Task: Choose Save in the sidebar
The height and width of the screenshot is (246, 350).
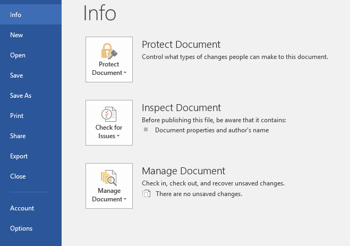Action: 31,75
